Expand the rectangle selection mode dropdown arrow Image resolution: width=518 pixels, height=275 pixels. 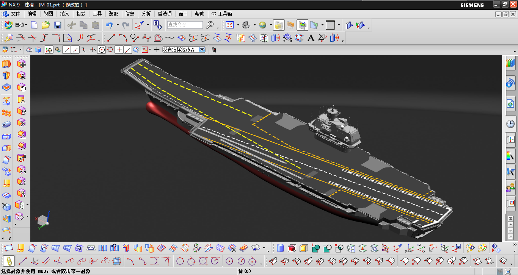click(20, 50)
